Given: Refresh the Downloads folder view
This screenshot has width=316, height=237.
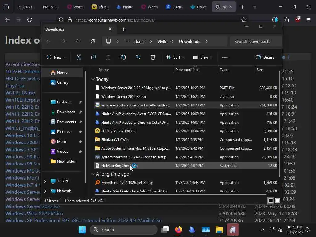Looking at the screenshot, I should click(93, 41).
